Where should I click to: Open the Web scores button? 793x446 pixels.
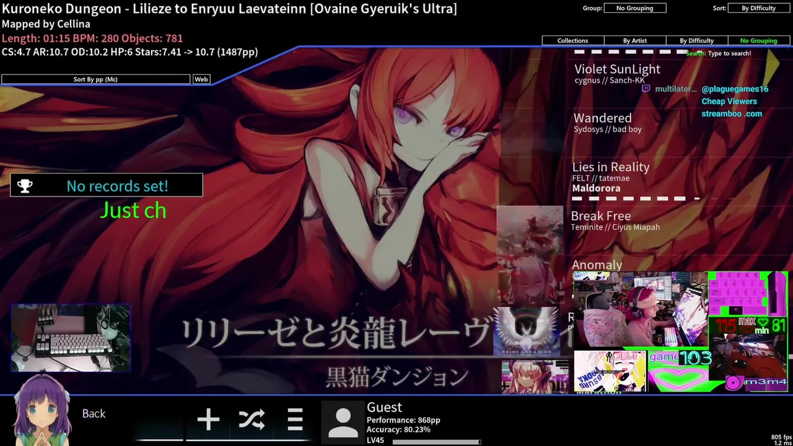click(x=201, y=79)
